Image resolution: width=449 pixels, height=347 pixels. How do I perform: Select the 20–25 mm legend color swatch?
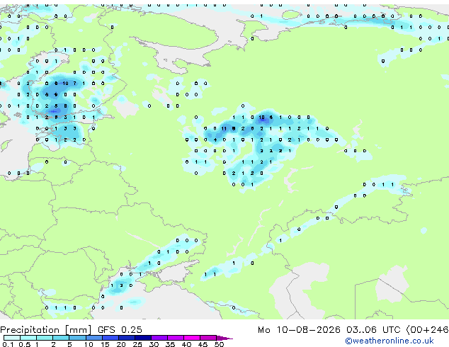coord(127,338)
